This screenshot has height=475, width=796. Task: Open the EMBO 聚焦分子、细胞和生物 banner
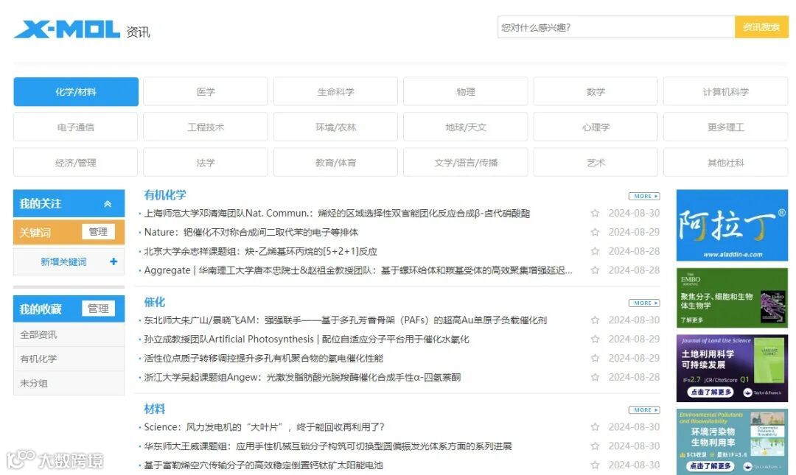coord(732,298)
